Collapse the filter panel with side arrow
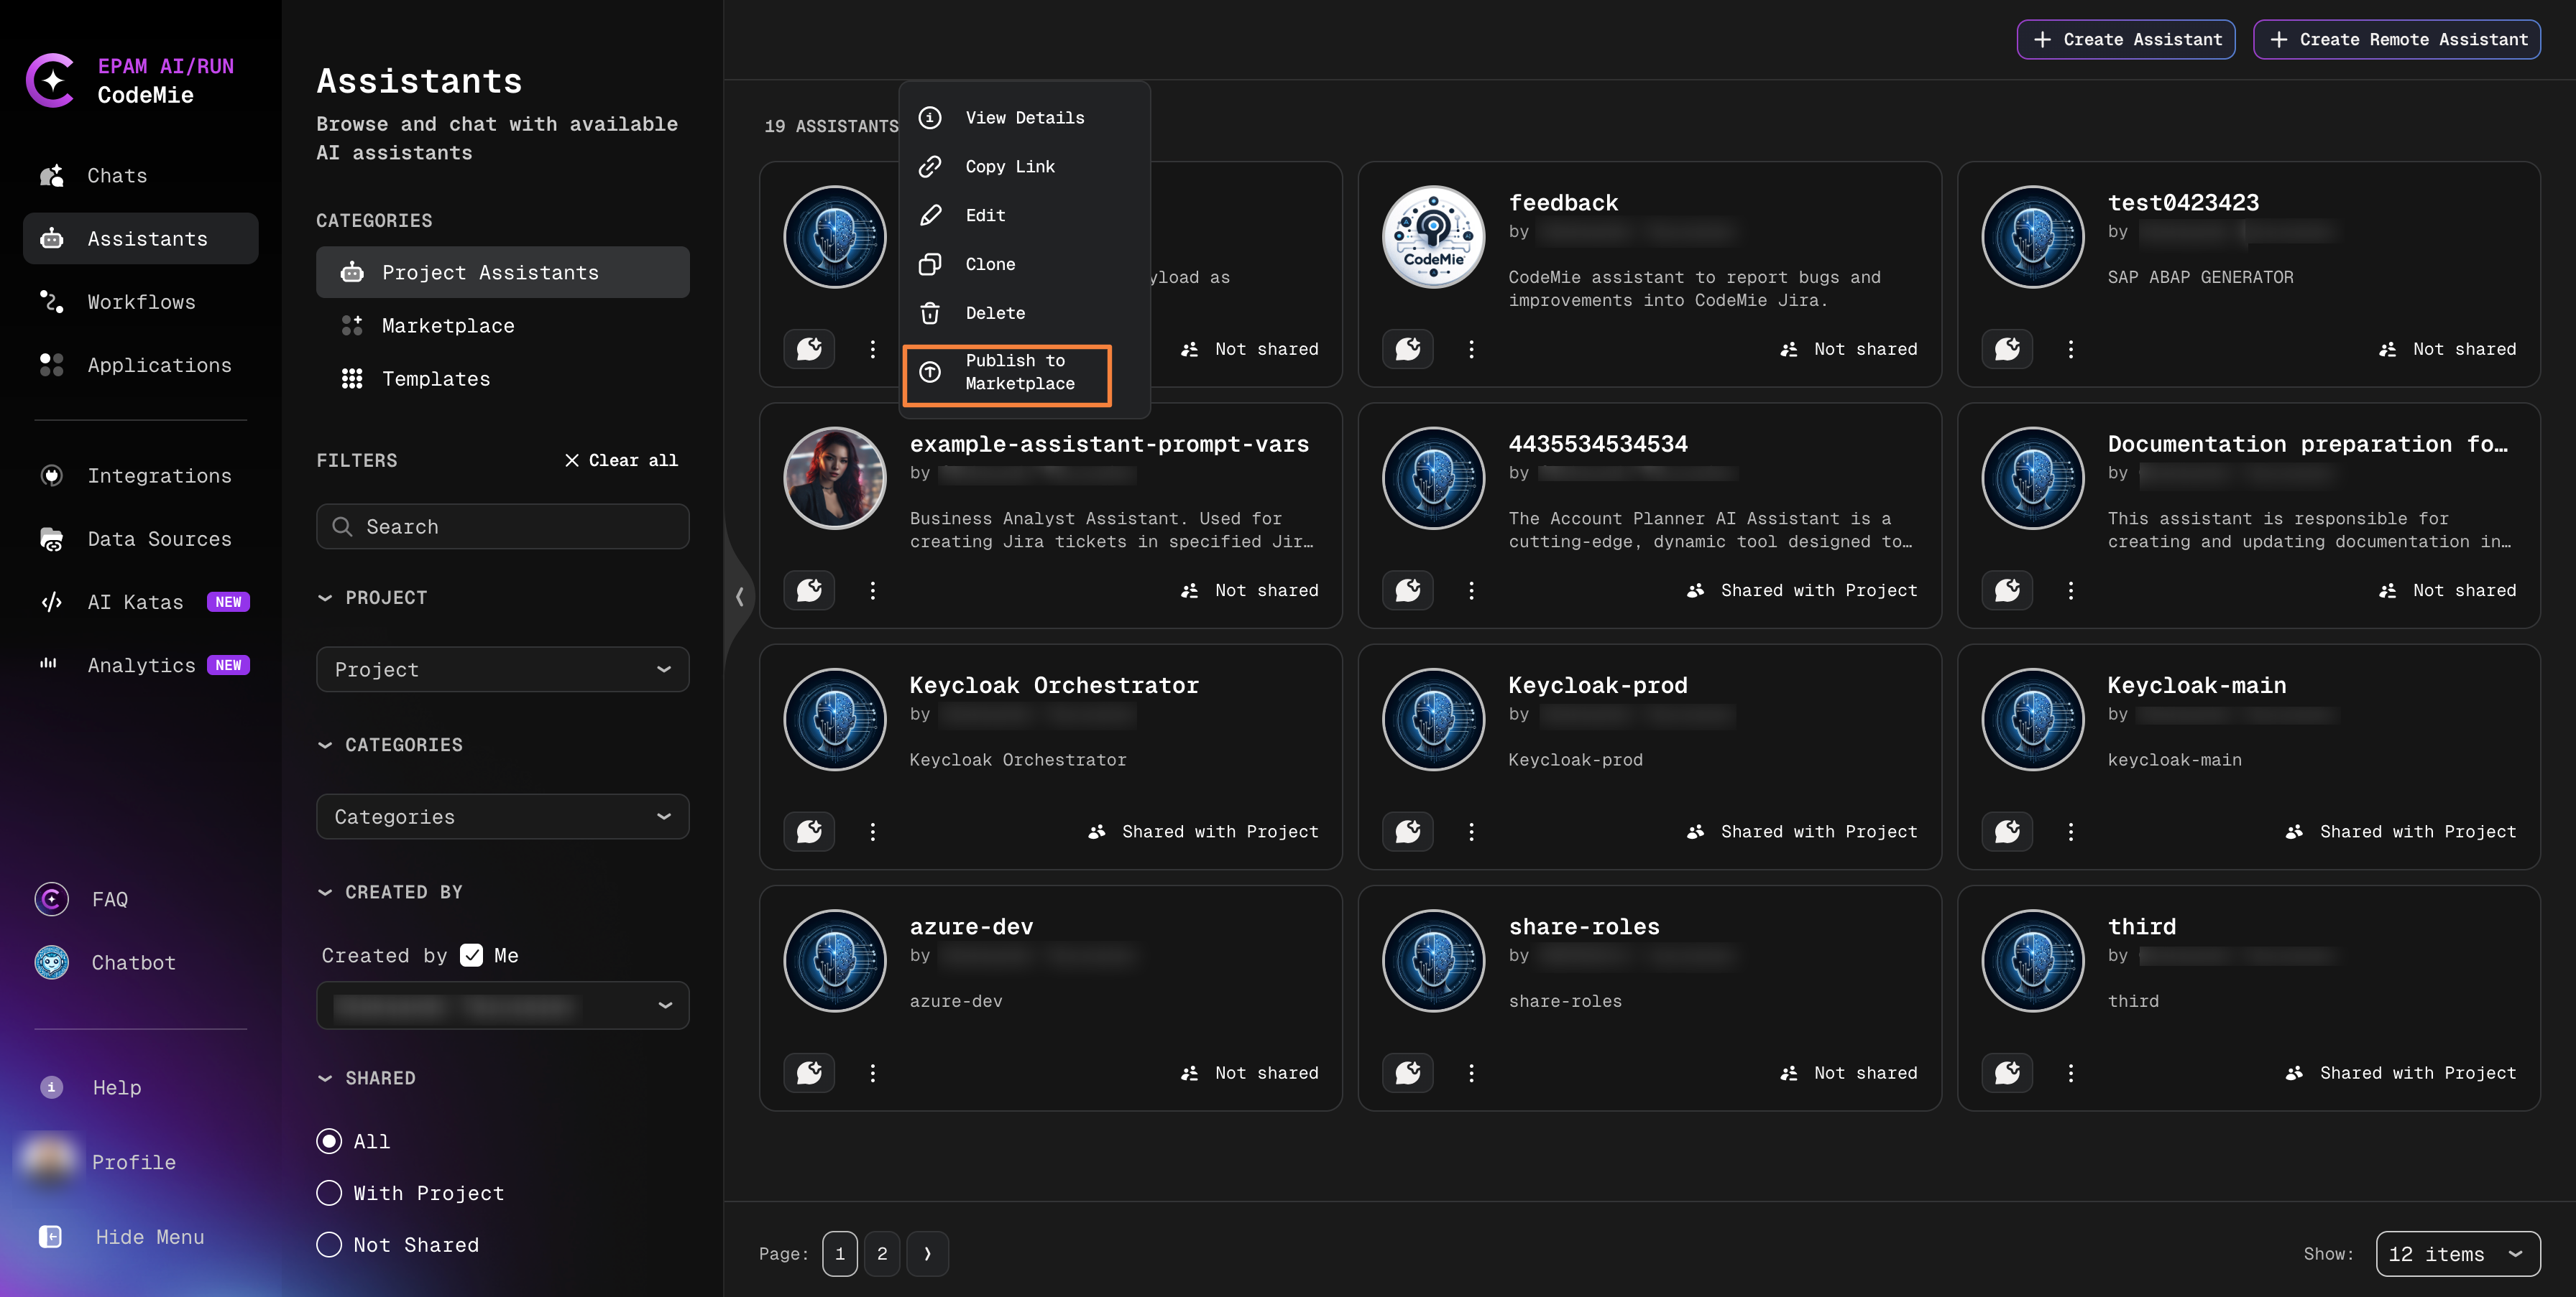 pos(739,597)
